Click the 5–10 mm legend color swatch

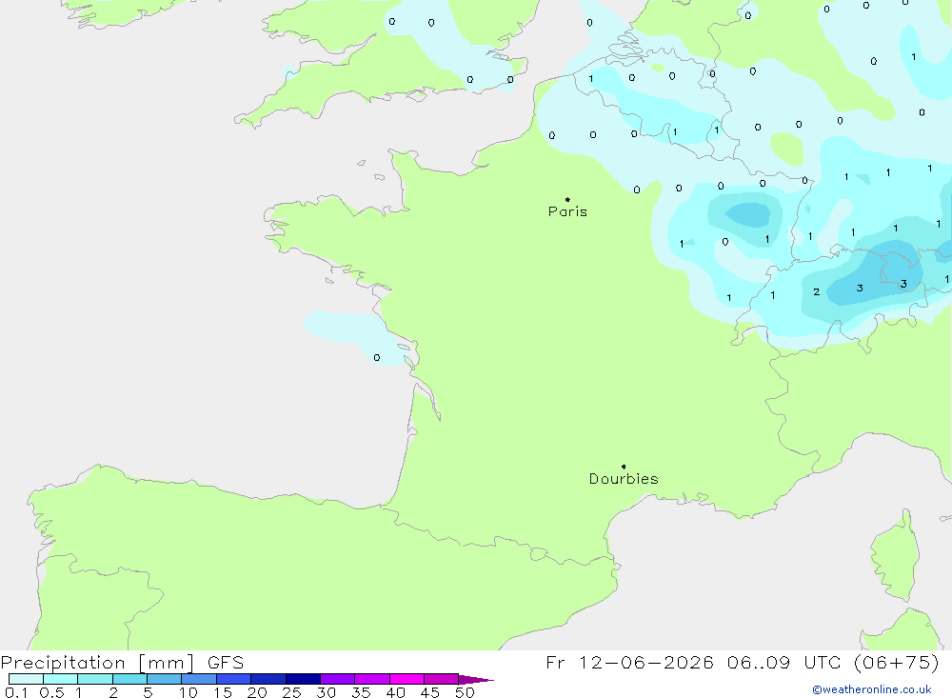click(x=165, y=679)
